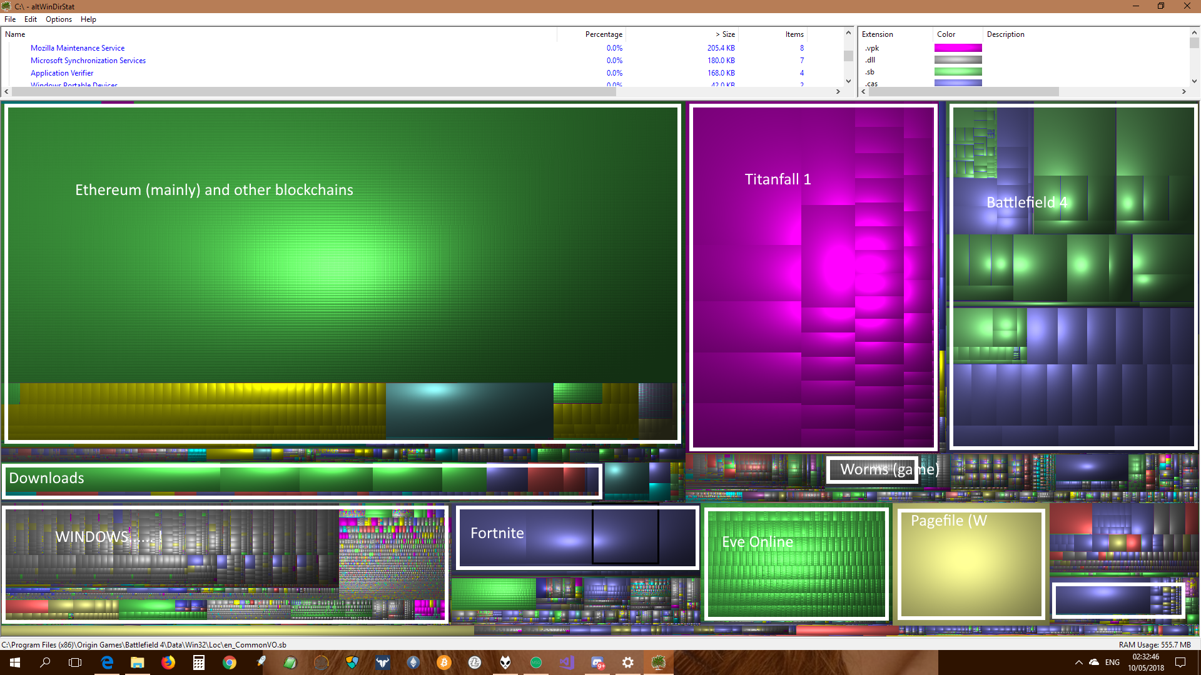Click the .vpk magenta color swatch
Viewport: 1201px width, 675px height.
958,48
